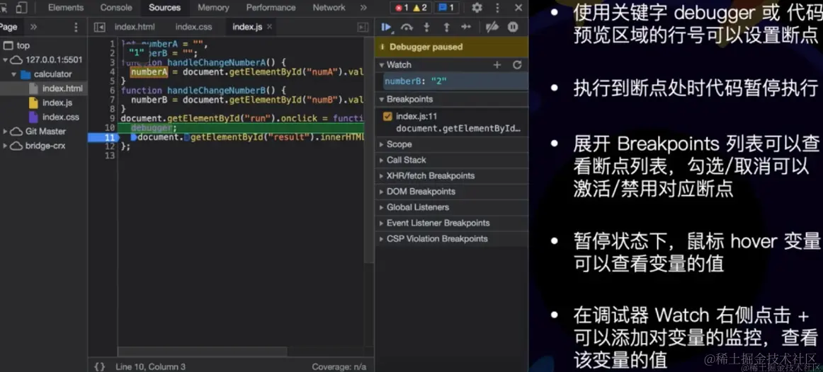Screen dimensions: 823x372
Task: Toggle the device toolbar icon
Action: coord(21,8)
